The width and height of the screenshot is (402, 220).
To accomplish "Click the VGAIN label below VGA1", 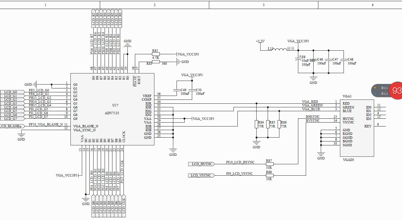I will [x=349, y=160].
